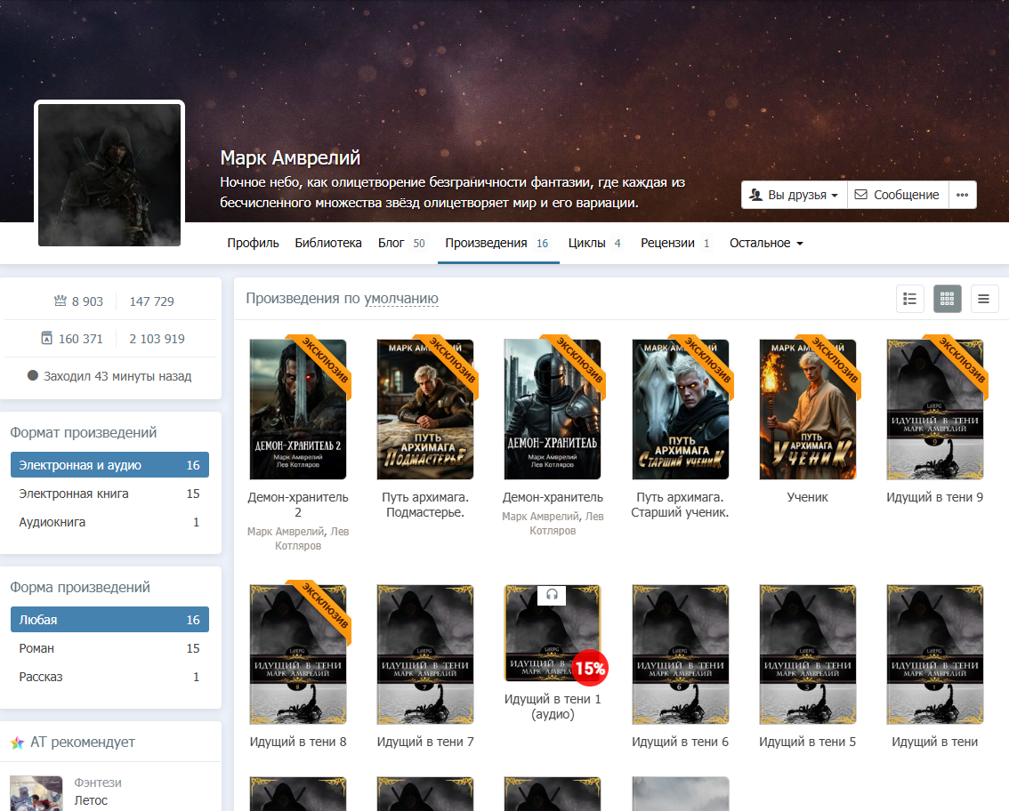Open the Демон-хранитель 2 book cover
The width and height of the screenshot is (1009, 811).
coord(297,409)
